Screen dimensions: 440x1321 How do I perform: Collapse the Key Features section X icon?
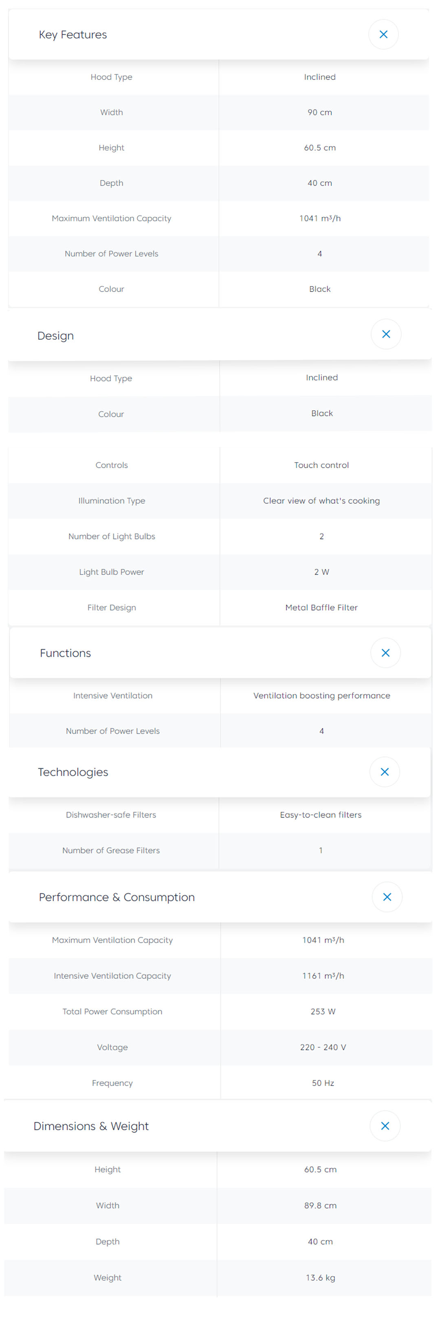[x=383, y=34]
